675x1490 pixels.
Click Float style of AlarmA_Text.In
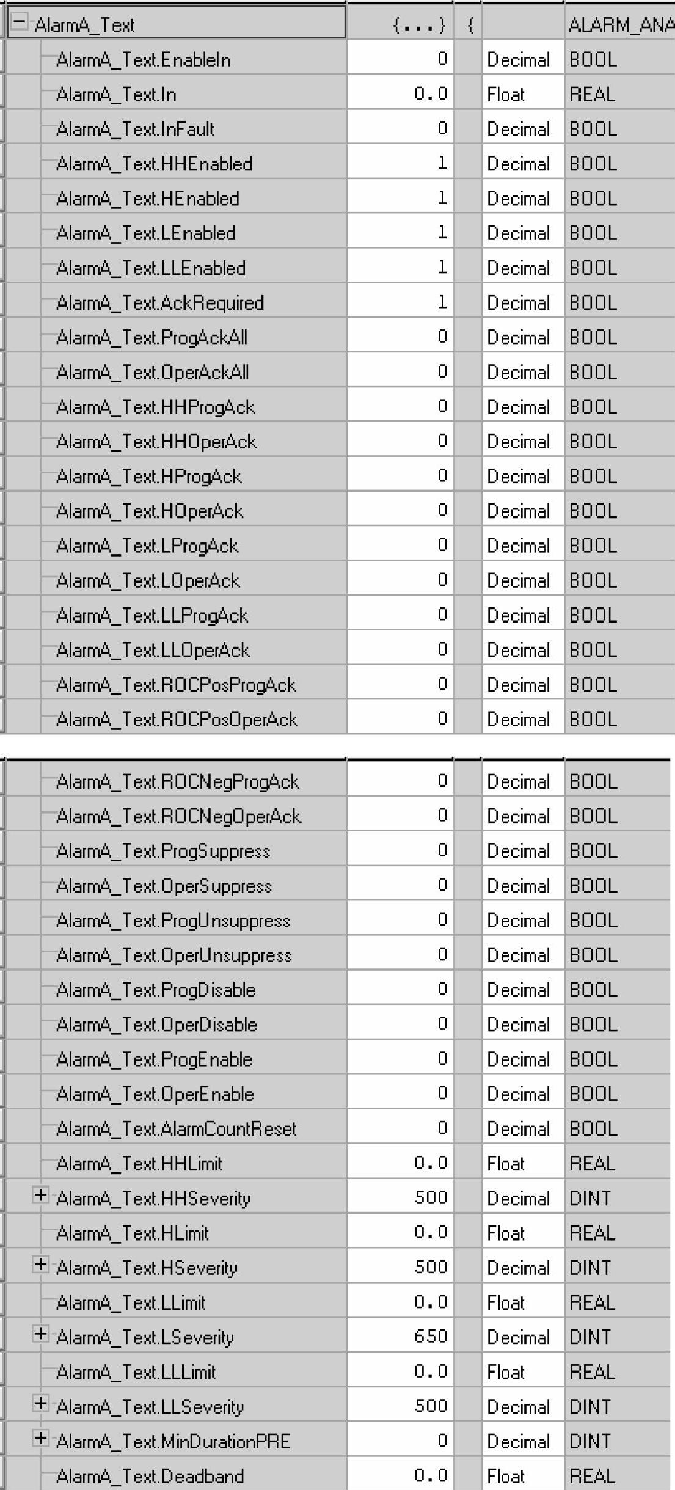(x=521, y=94)
